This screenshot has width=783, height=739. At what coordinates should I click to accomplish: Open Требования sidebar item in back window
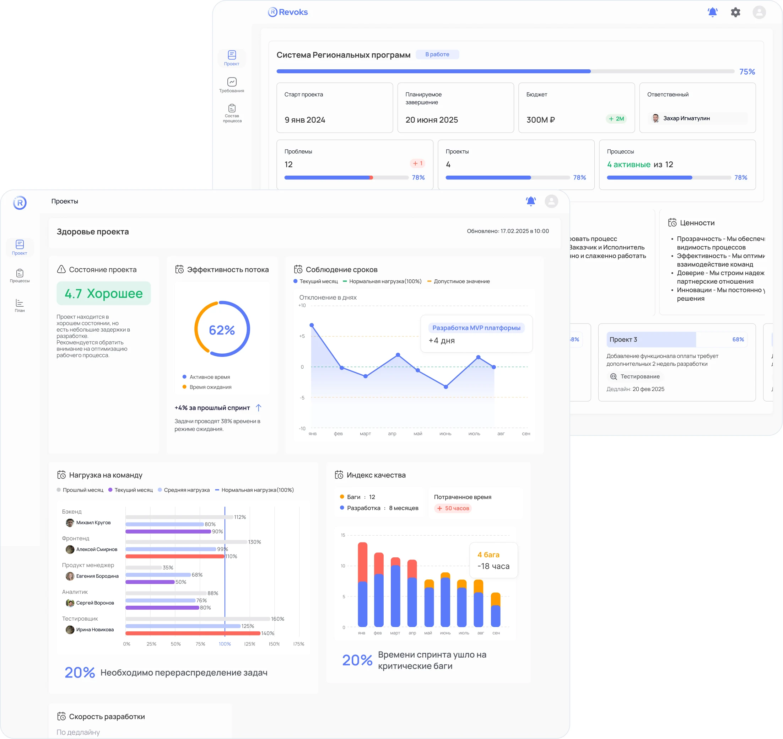pos(232,85)
